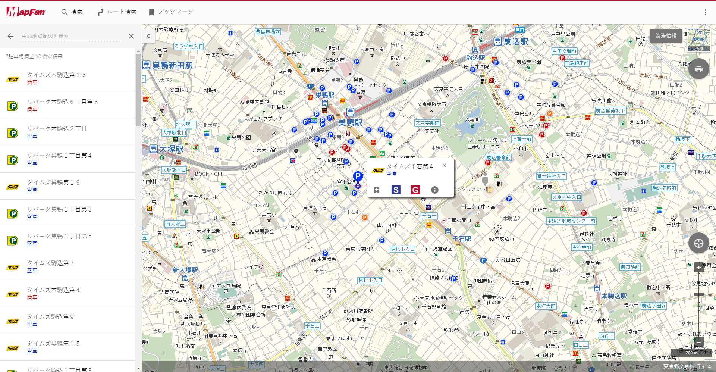Click the zoom level slider handle
This screenshot has width=716, height=372.
699,294
